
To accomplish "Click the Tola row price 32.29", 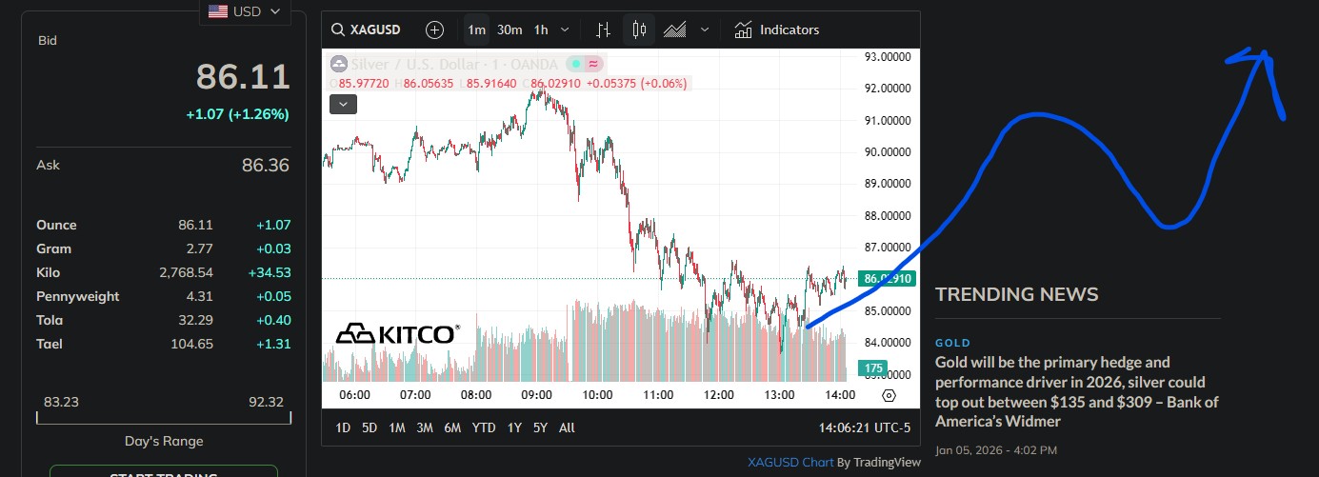I will point(196,320).
